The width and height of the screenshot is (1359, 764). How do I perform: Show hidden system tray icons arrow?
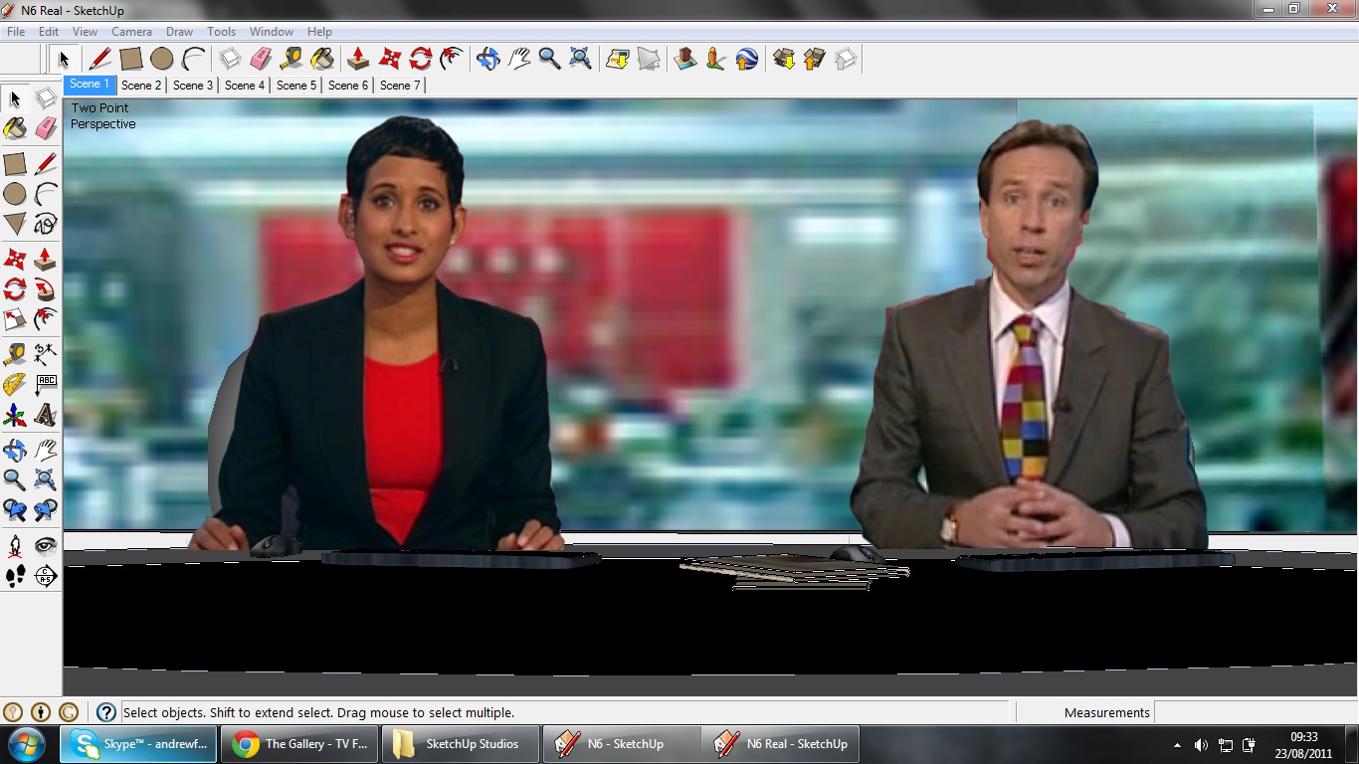[x=1177, y=745]
